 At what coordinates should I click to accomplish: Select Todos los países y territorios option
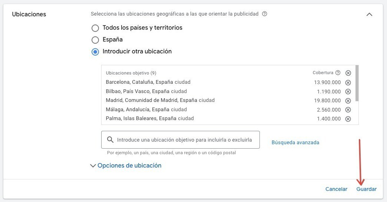95,28
